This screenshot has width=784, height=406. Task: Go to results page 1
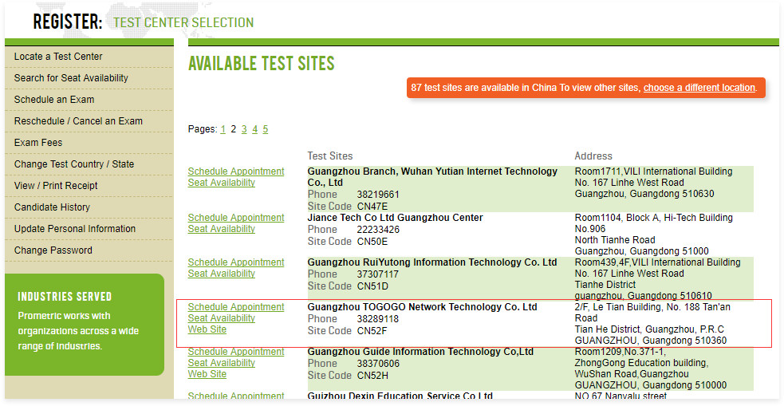[x=223, y=129]
